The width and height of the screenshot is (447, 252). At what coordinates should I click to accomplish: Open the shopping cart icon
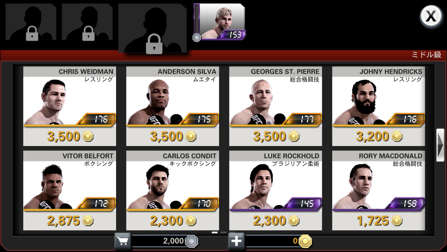click(x=123, y=241)
